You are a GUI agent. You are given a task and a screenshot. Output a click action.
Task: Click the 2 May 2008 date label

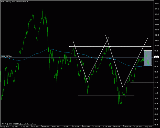pos(148,127)
